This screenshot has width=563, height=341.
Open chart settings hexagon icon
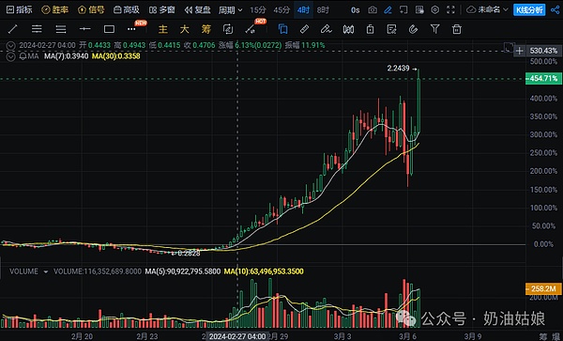(434, 10)
